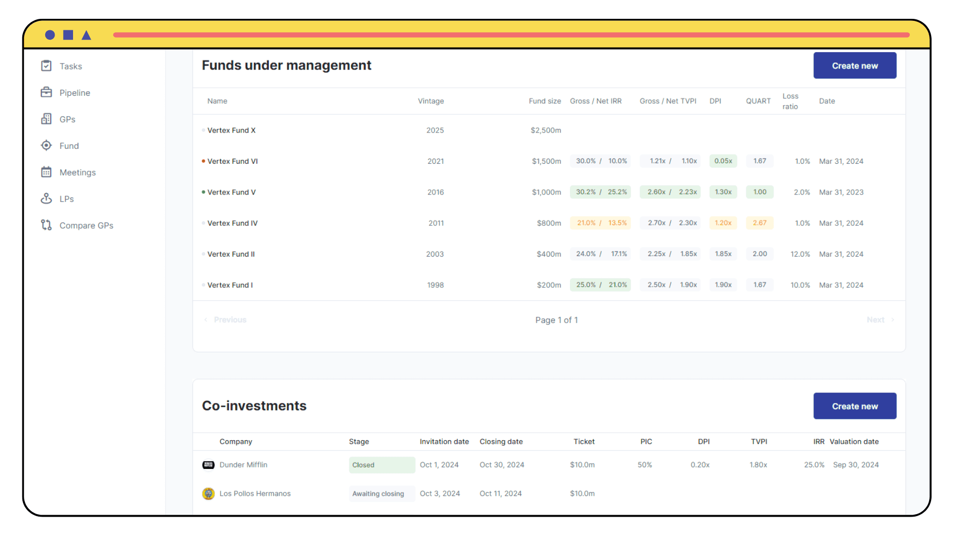Click the GPs building icon

(x=46, y=119)
